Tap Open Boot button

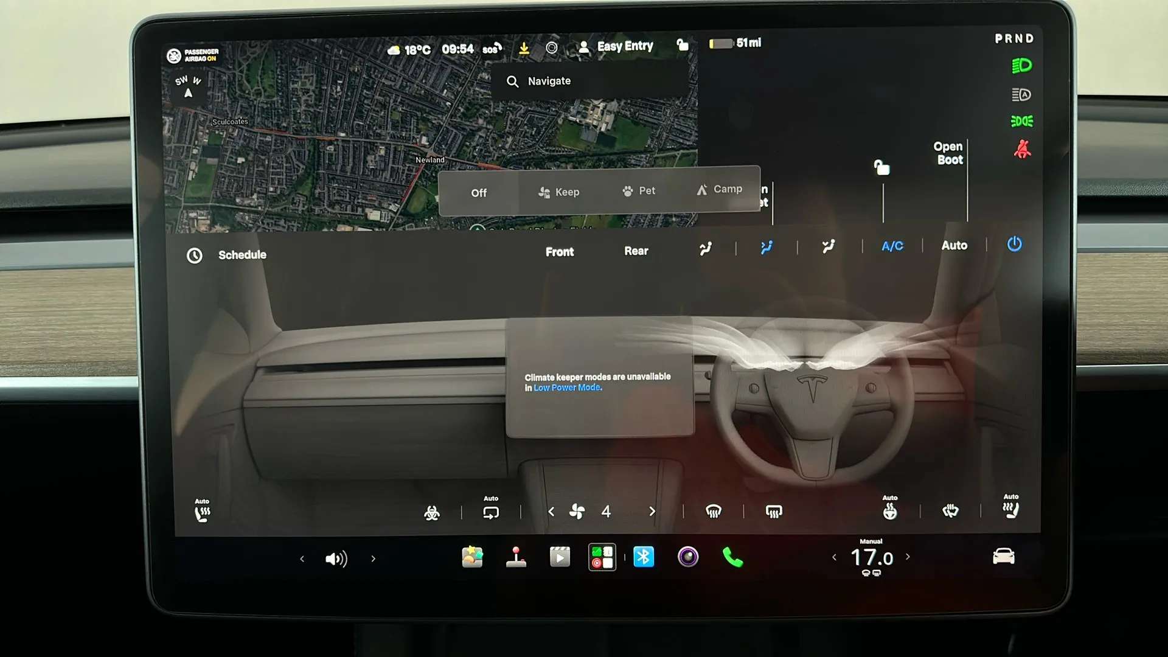[948, 153]
